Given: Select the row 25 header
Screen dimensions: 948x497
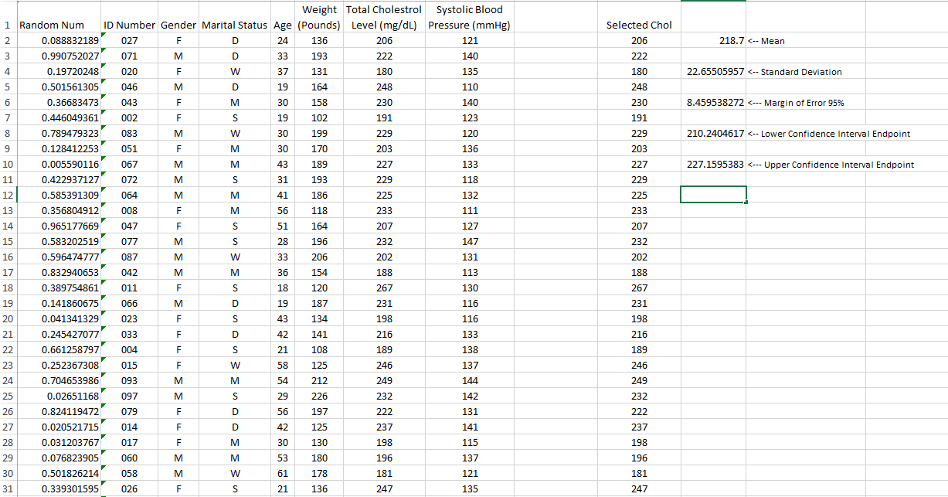Looking at the screenshot, I should tap(8, 396).
